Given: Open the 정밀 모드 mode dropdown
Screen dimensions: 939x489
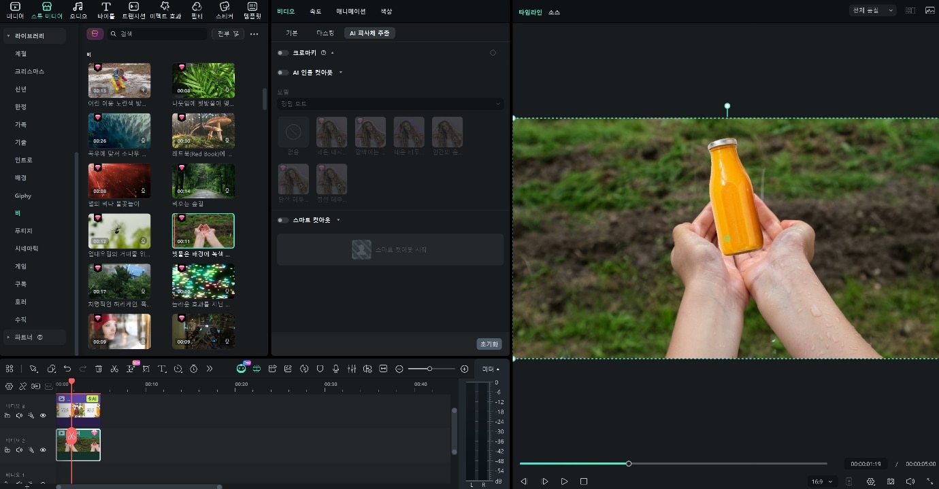Looking at the screenshot, I should (390, 104).
